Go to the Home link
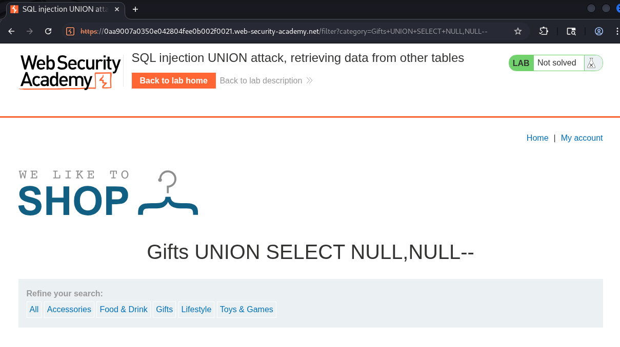This screenshot has width=620, height=347. (537, 138)
